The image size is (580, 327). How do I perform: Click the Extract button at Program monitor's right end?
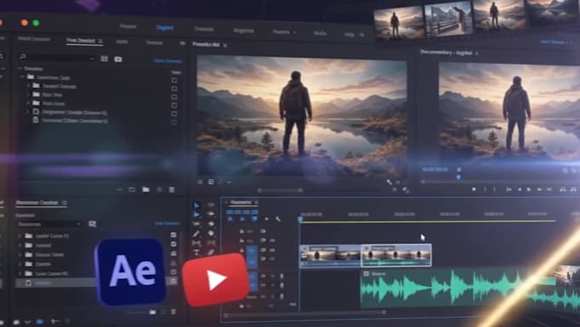573,190
